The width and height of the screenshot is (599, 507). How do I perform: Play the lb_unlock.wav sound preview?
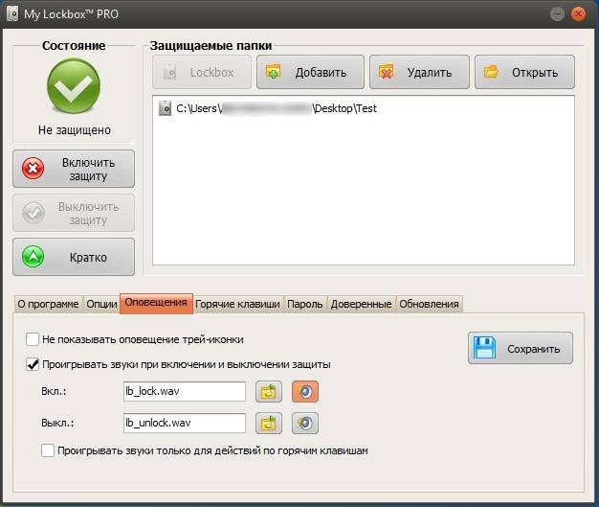click(x=305, y=423)
